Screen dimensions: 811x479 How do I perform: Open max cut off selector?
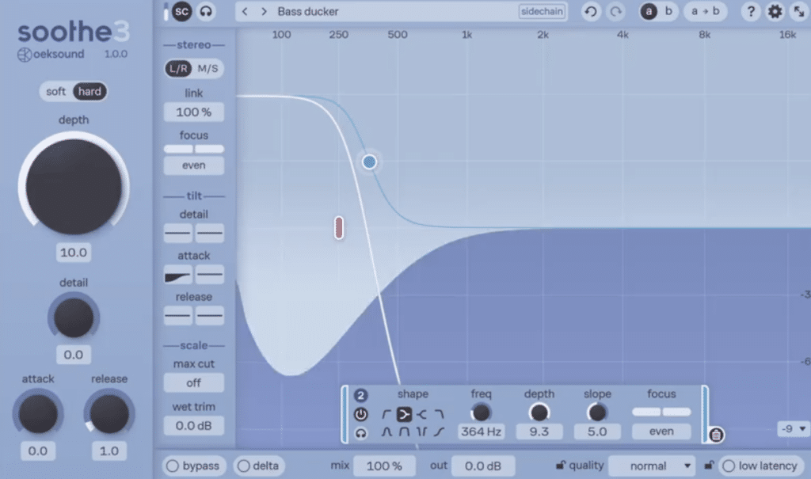tap(194, 382)
